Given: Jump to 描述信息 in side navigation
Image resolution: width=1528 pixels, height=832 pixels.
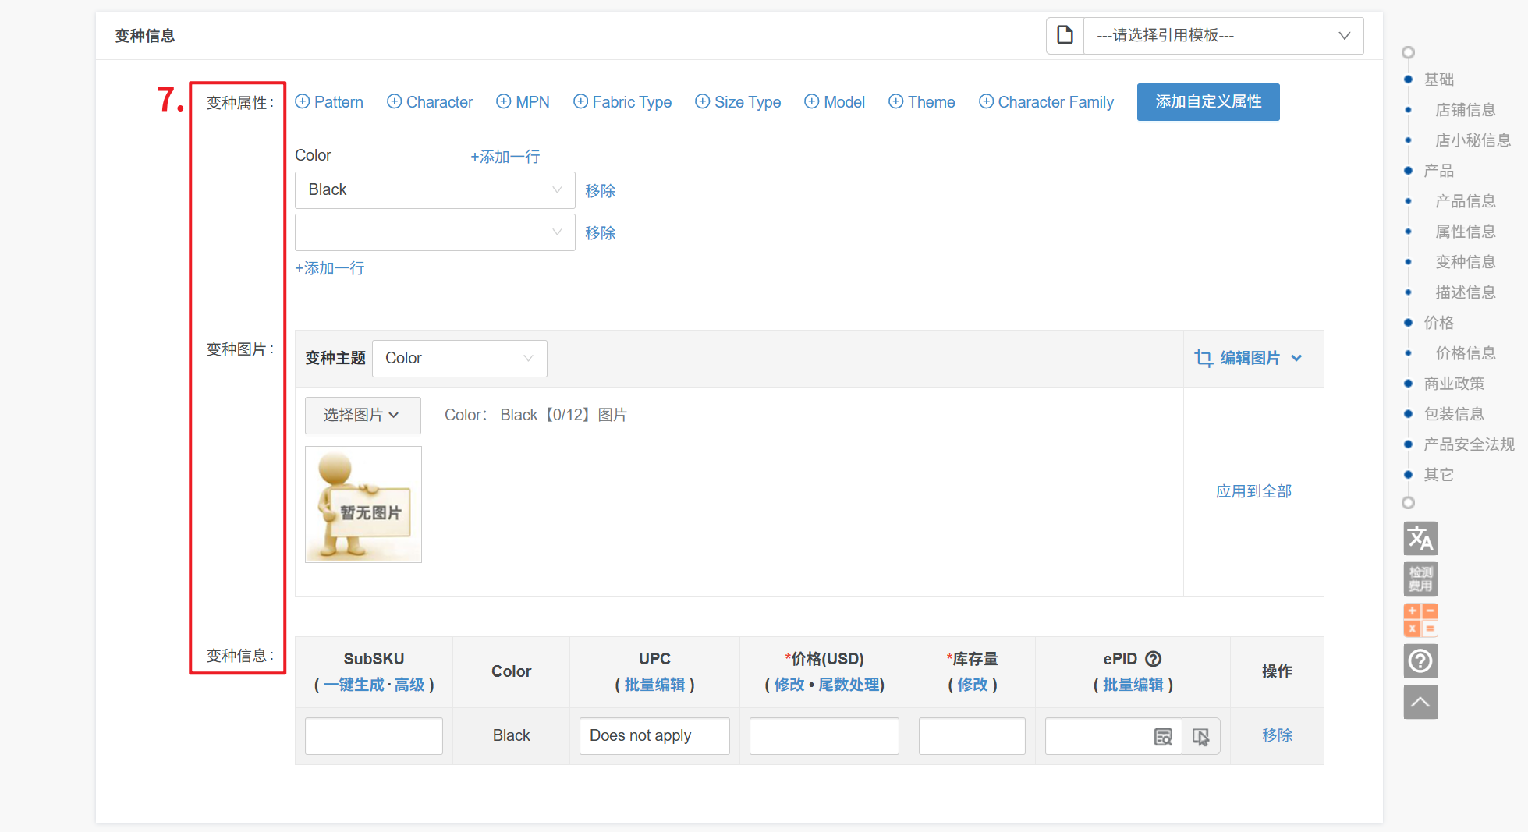Looking at the screenshot, I should (1465, 292).
